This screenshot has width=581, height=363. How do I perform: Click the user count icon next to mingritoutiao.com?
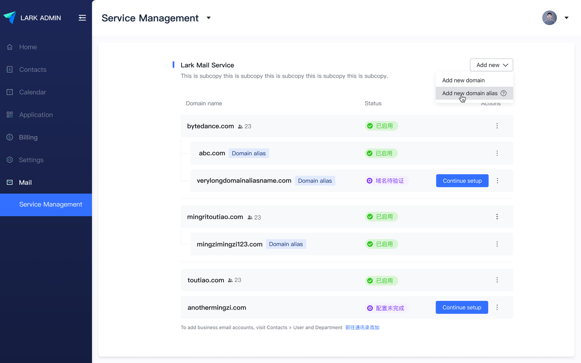[250, 217]
